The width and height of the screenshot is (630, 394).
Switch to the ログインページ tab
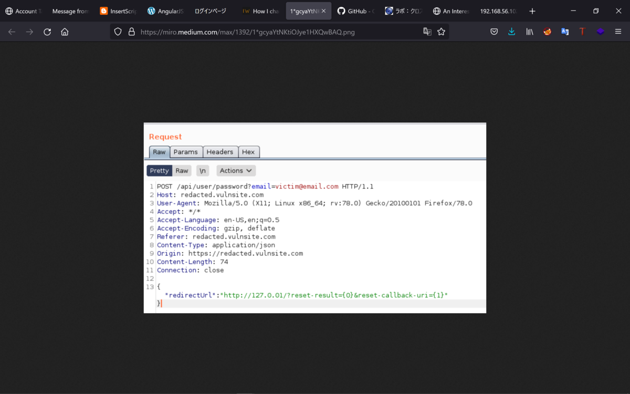(213, 11)
